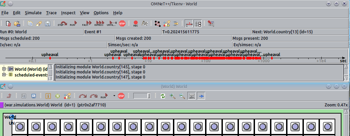350x136 pixels.
Task: Zoom in the World network view
Action: point(173,96)
